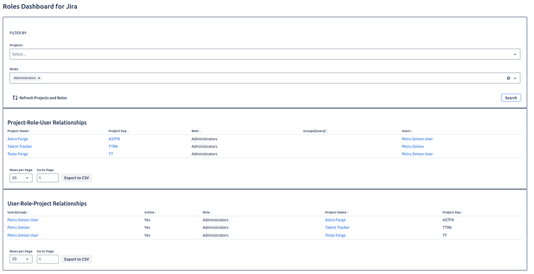
Task: Open Rows per Page dropdown in Project-Role-User section
Action: 21,178
